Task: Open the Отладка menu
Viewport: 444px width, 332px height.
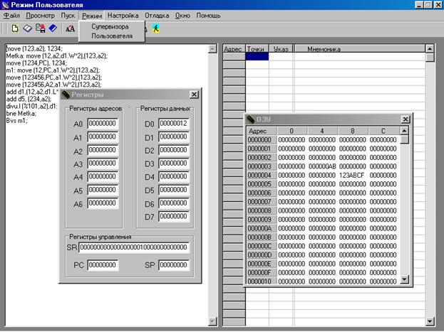Action: click(157, 16)
